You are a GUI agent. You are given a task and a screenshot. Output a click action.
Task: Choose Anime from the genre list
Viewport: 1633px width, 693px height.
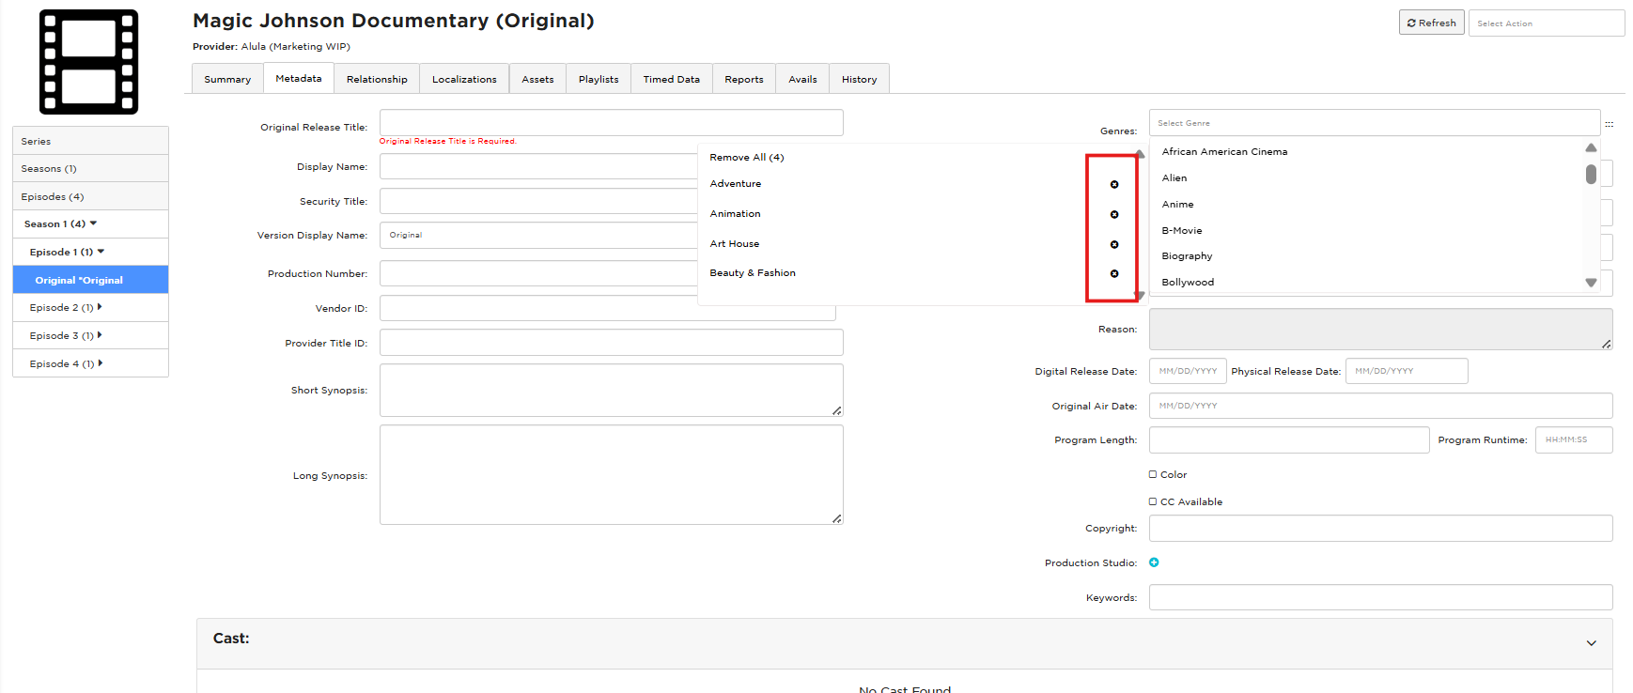1177,204
